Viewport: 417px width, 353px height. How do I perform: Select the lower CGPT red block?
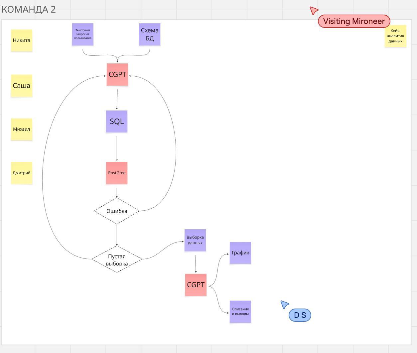(x=196, y=285)
